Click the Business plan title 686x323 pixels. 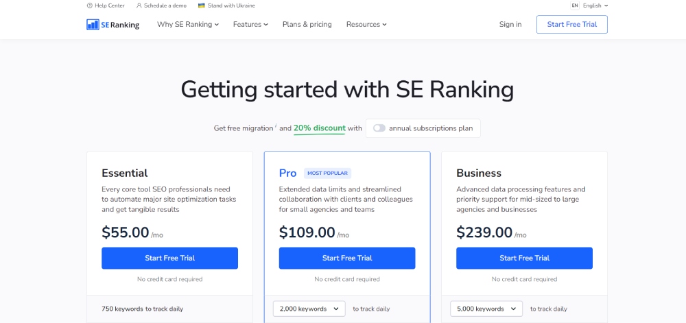(x=479, y=173)
